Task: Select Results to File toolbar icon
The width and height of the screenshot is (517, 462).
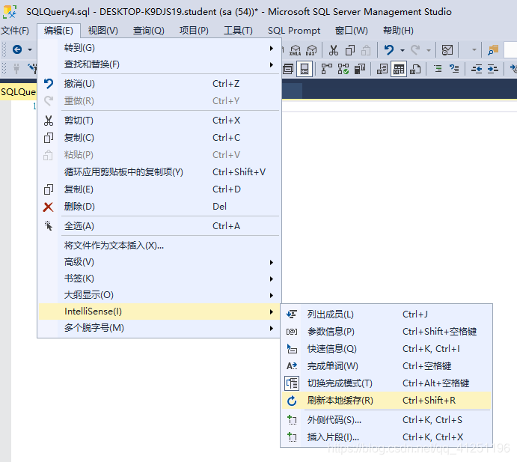Action: [415, 69]
